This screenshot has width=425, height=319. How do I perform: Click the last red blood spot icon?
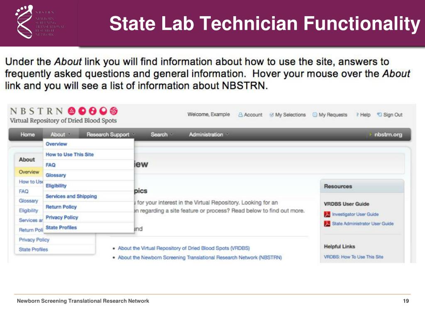(x=114, y=111)
